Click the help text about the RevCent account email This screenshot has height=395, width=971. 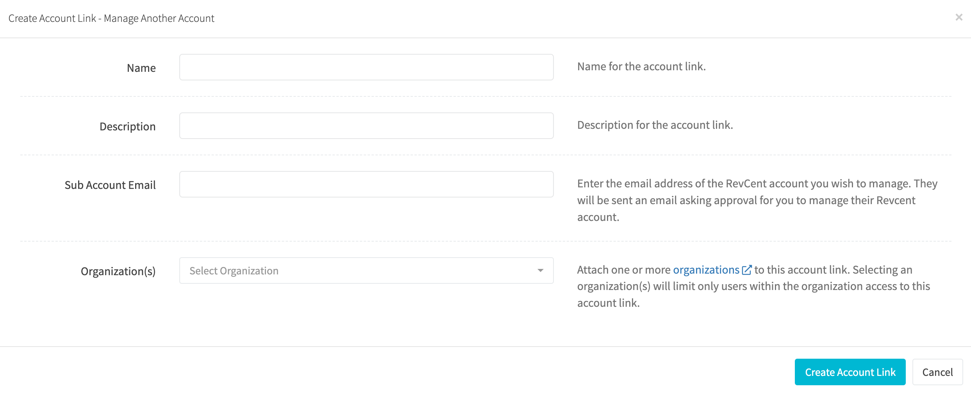point(757,200)
